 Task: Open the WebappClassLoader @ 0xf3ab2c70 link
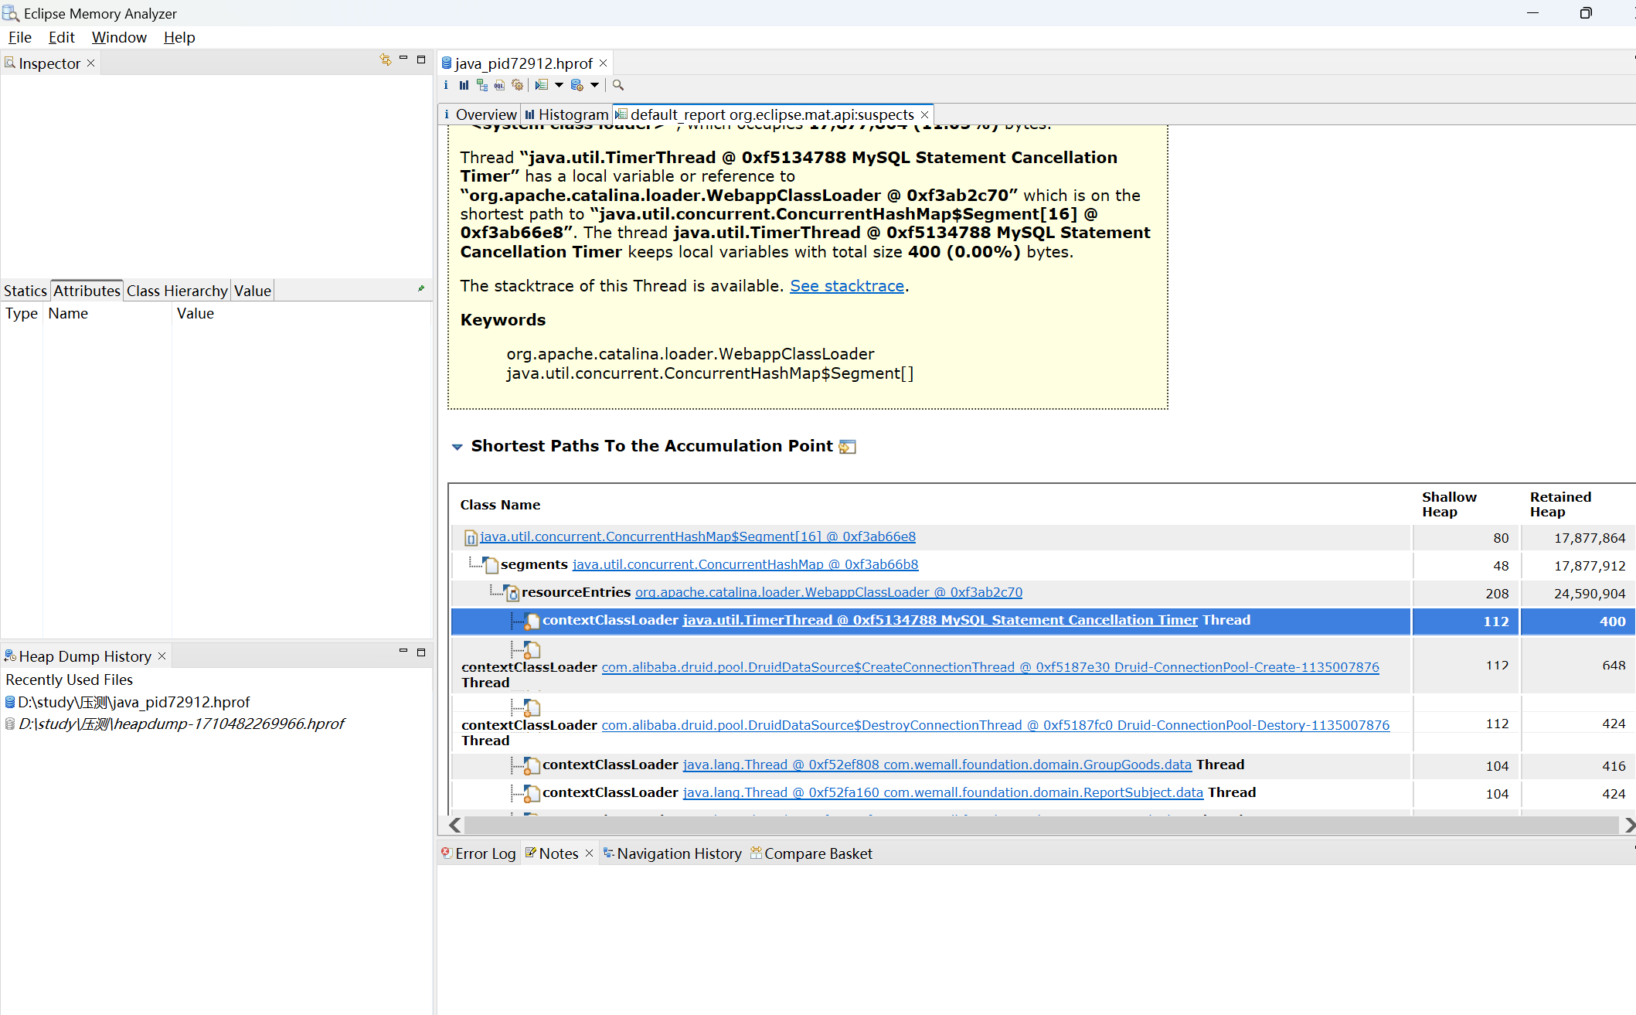[x=828, y=592]
